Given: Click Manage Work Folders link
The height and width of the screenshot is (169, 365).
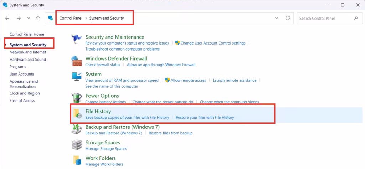Looking at the screenshot, I should tap(104, 164).
